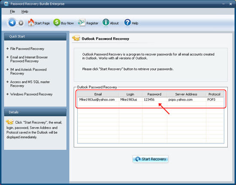Viewport: 236px width, 185px height.
Task: Click the gray Forward arrow icon
Action: pos(21,23)
